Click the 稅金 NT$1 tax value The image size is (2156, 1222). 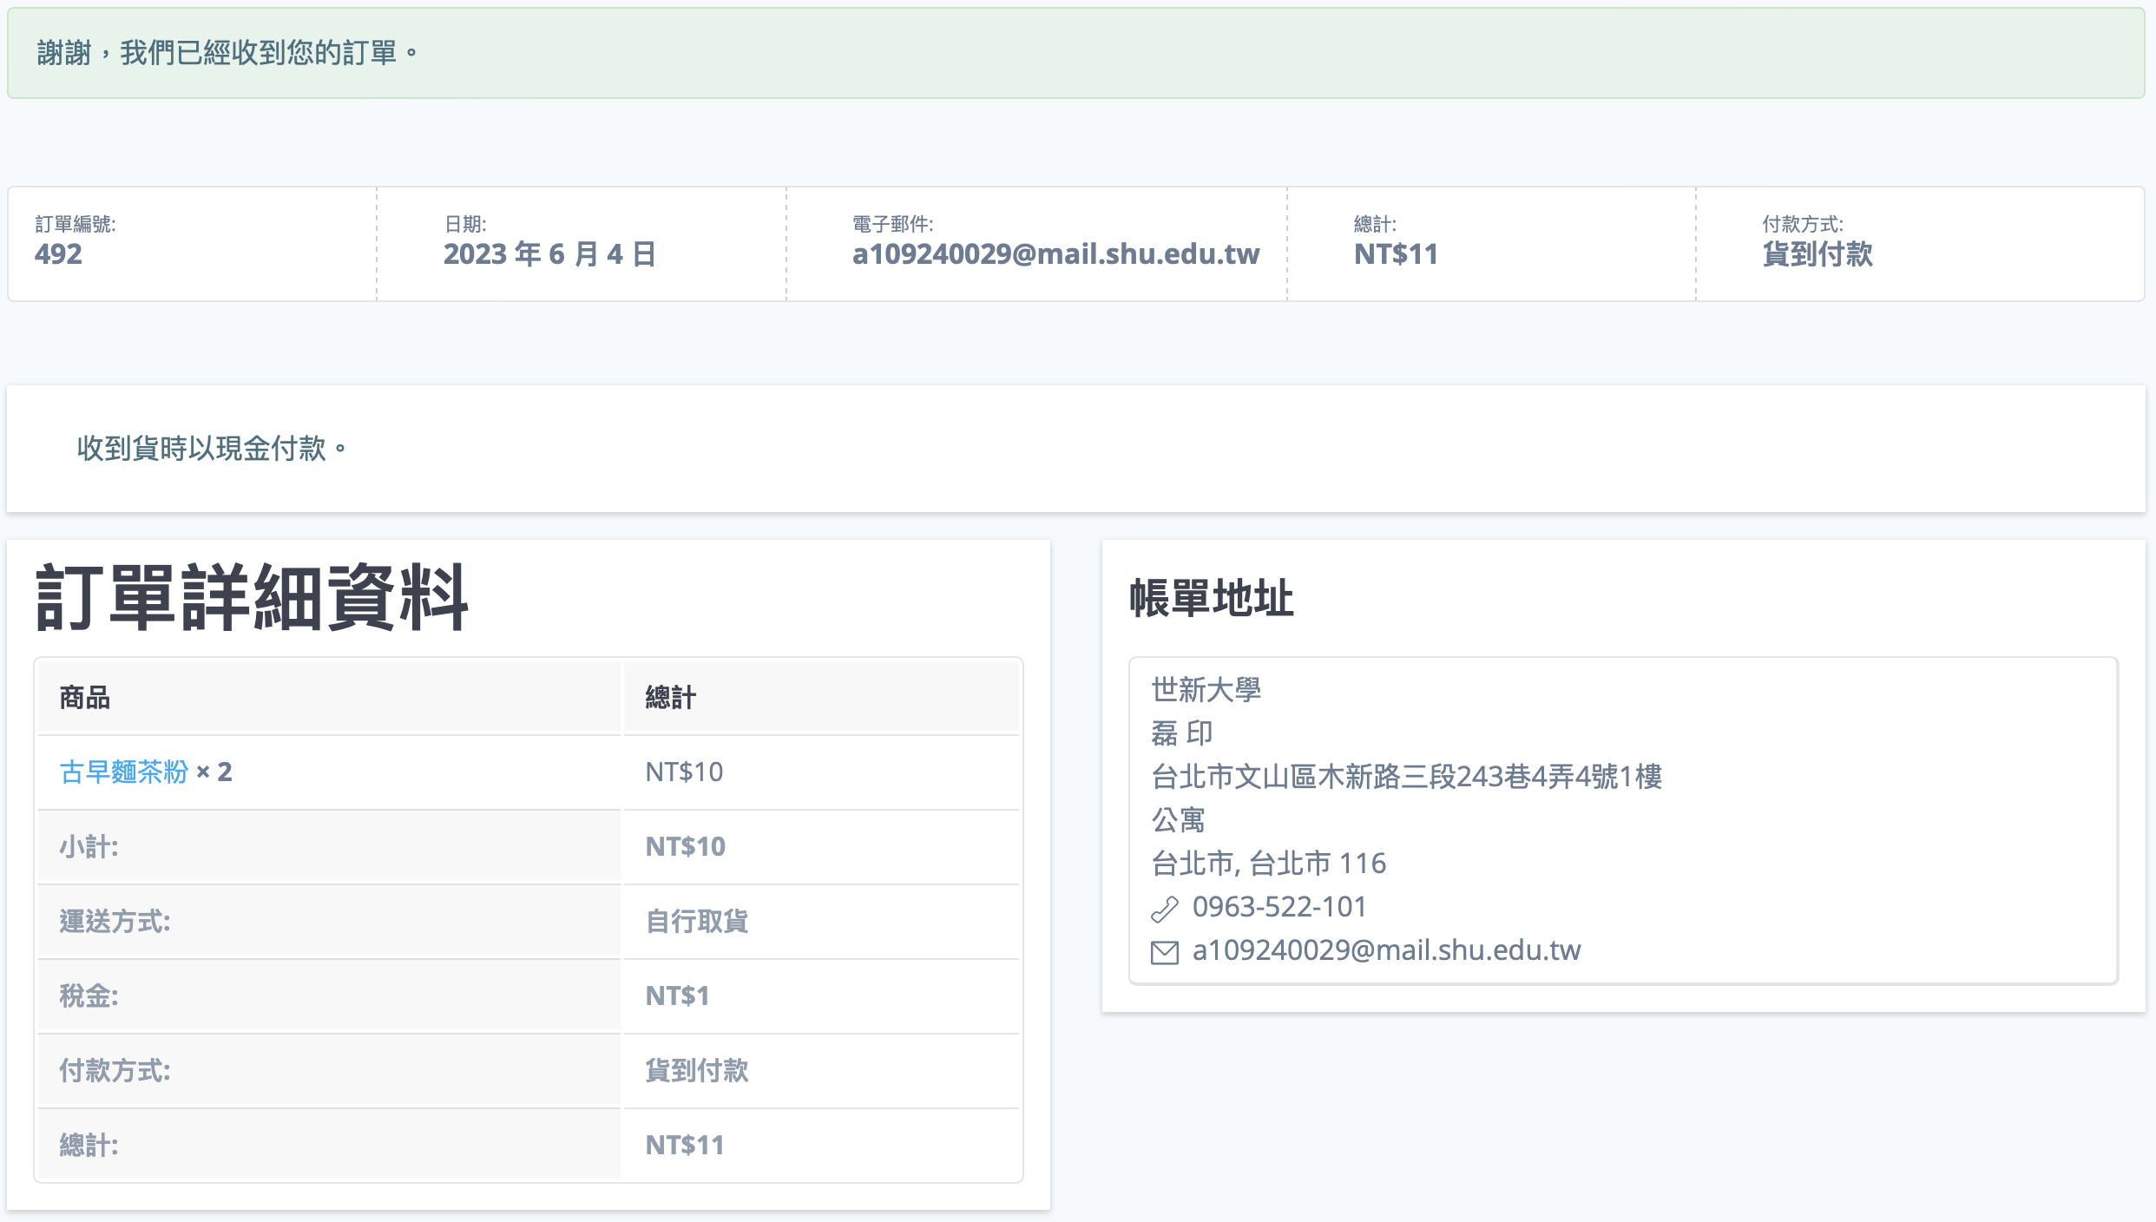(x=677, y=995)
